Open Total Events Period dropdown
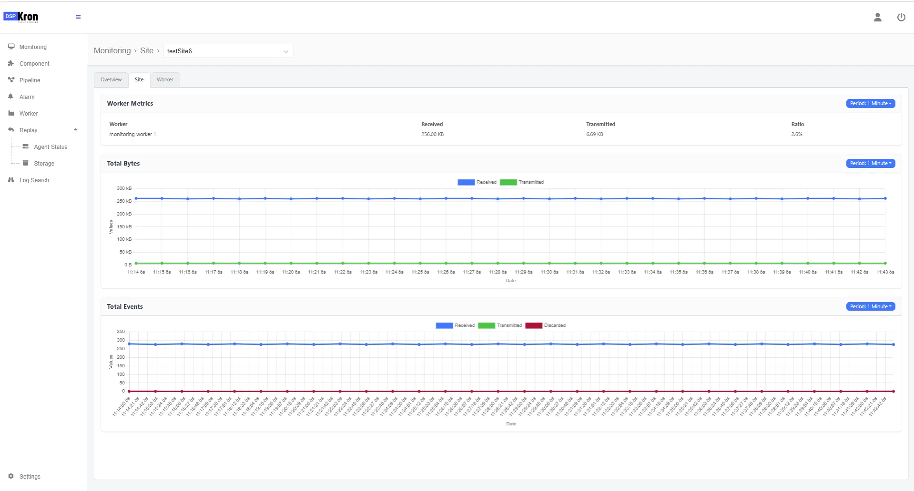Viewport: 914px width, 491px height. click(871, 306)
